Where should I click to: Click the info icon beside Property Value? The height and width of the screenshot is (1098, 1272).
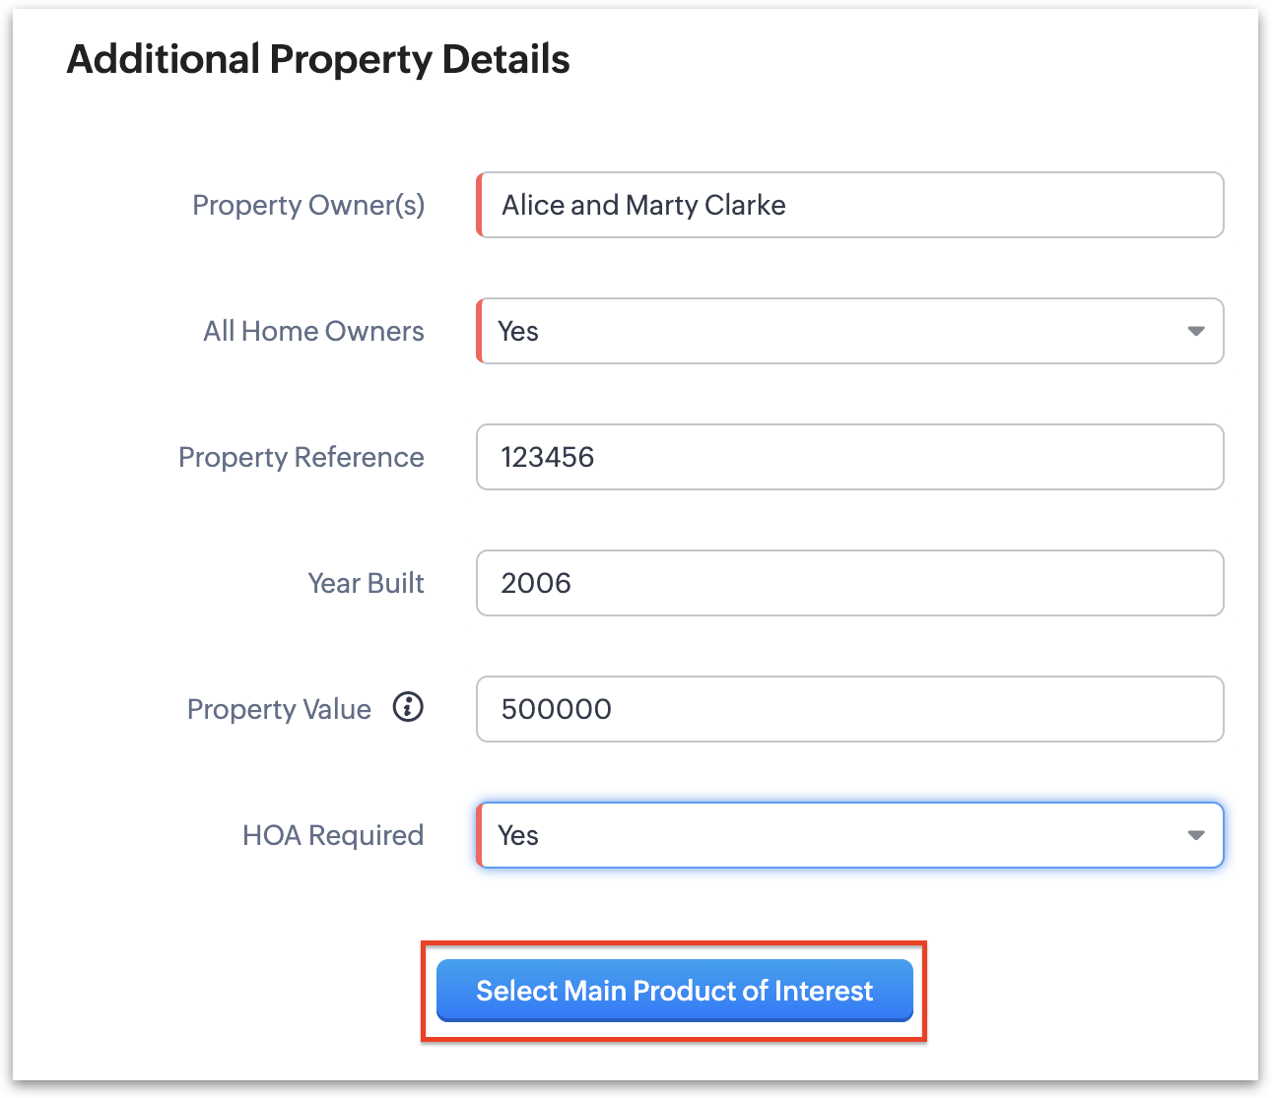(408, 707)
